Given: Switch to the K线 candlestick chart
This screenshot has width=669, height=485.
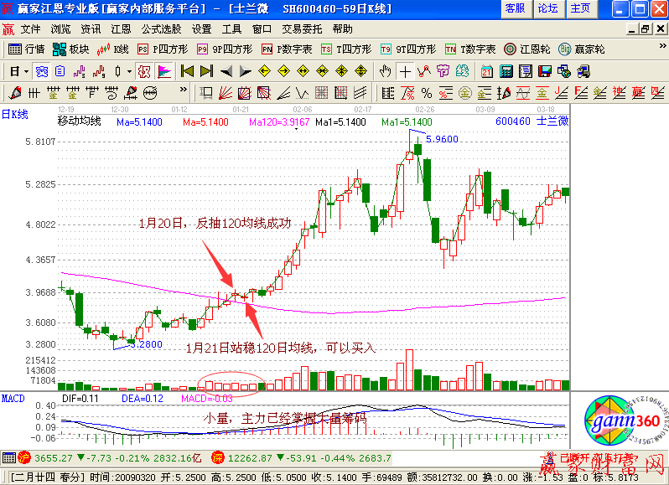Looking at the screenshot, I should (114, 49).
